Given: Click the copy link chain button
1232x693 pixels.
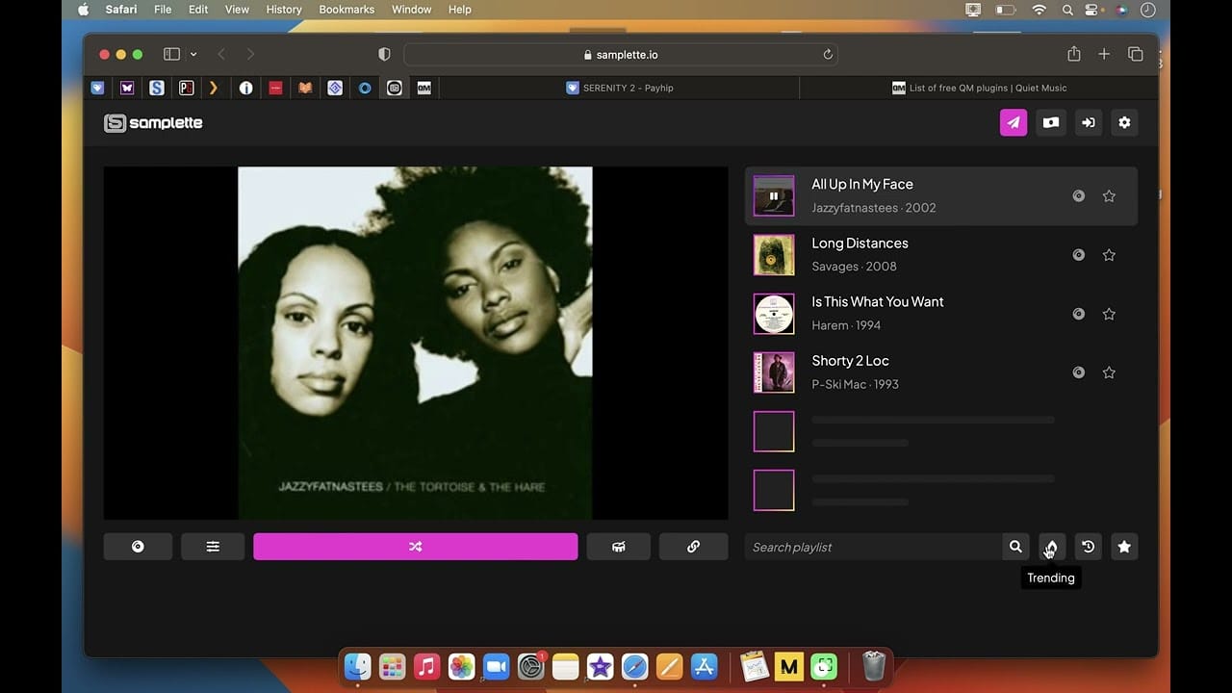Looking at the screenshot, I should [693, 547].
